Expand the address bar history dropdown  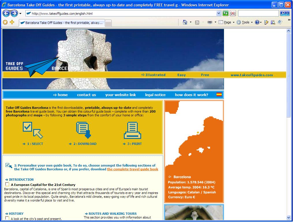[219, 14]
